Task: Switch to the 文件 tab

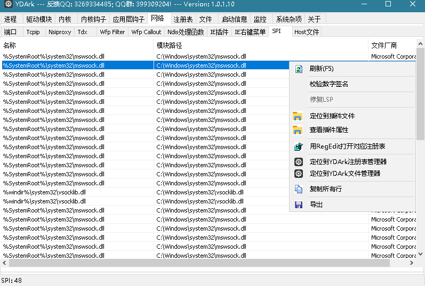Action: 206,19
